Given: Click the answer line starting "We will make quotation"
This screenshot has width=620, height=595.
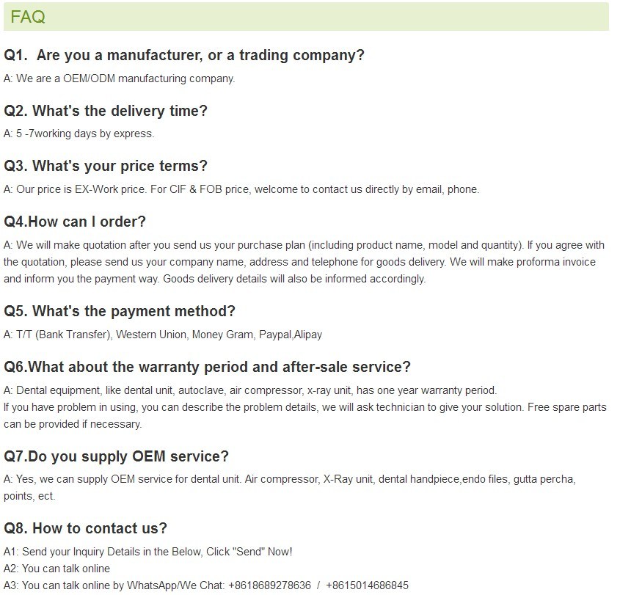Looking at the screenshot, I should pos(304,245).
